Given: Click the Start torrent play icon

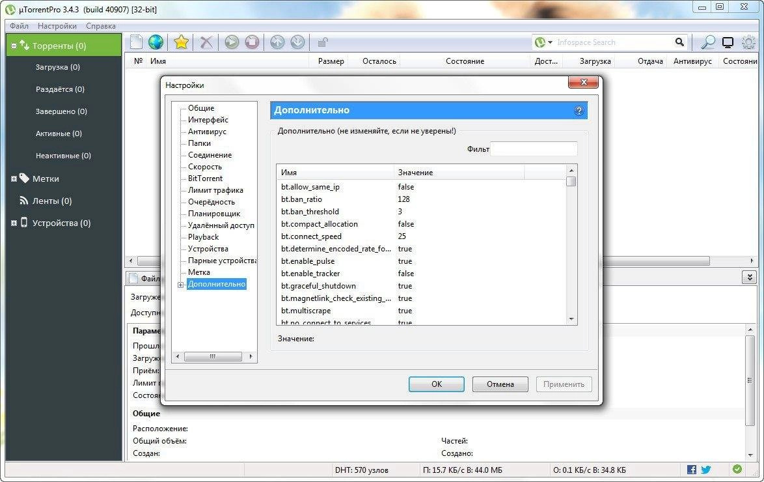Looking at the screenshot, I should point(232,42).
